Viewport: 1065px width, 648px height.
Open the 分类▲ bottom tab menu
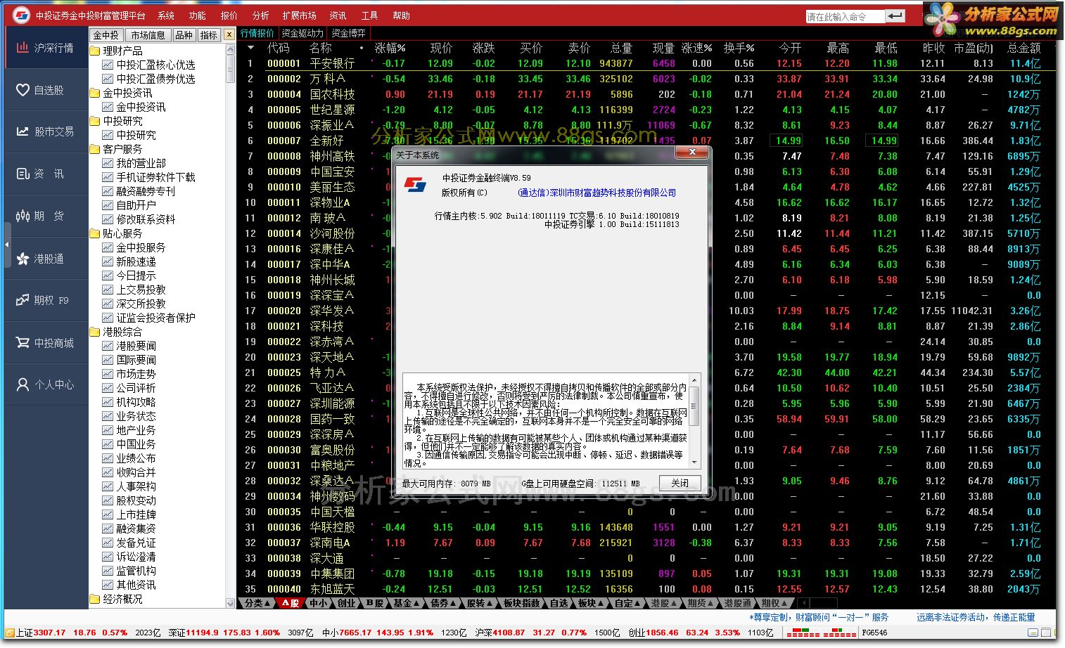257,603
